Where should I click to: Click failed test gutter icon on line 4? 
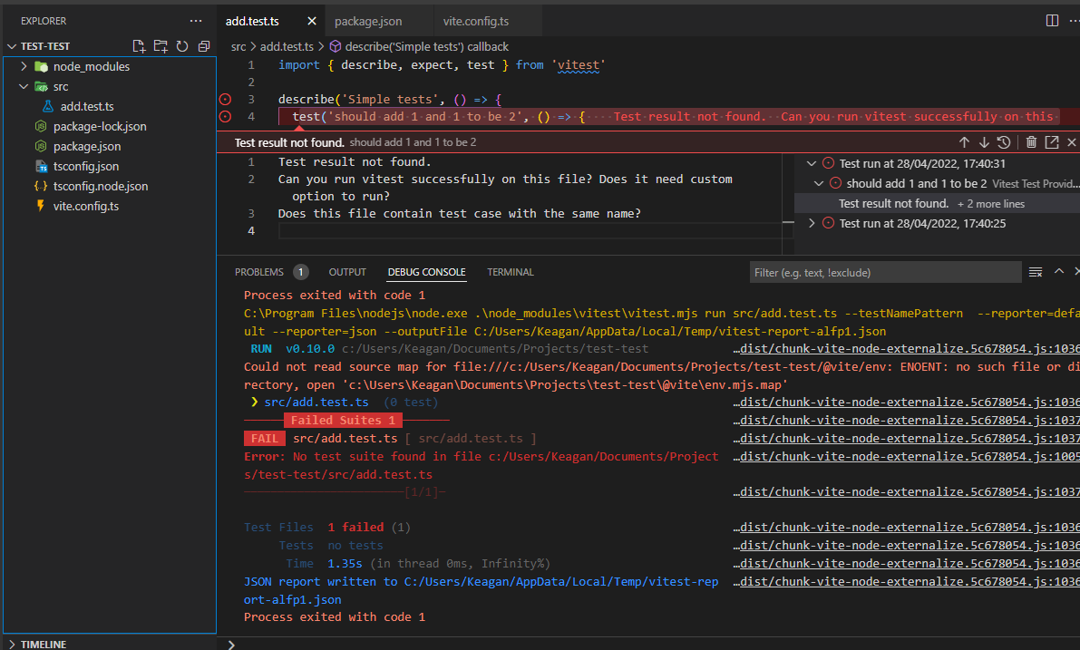225,116
